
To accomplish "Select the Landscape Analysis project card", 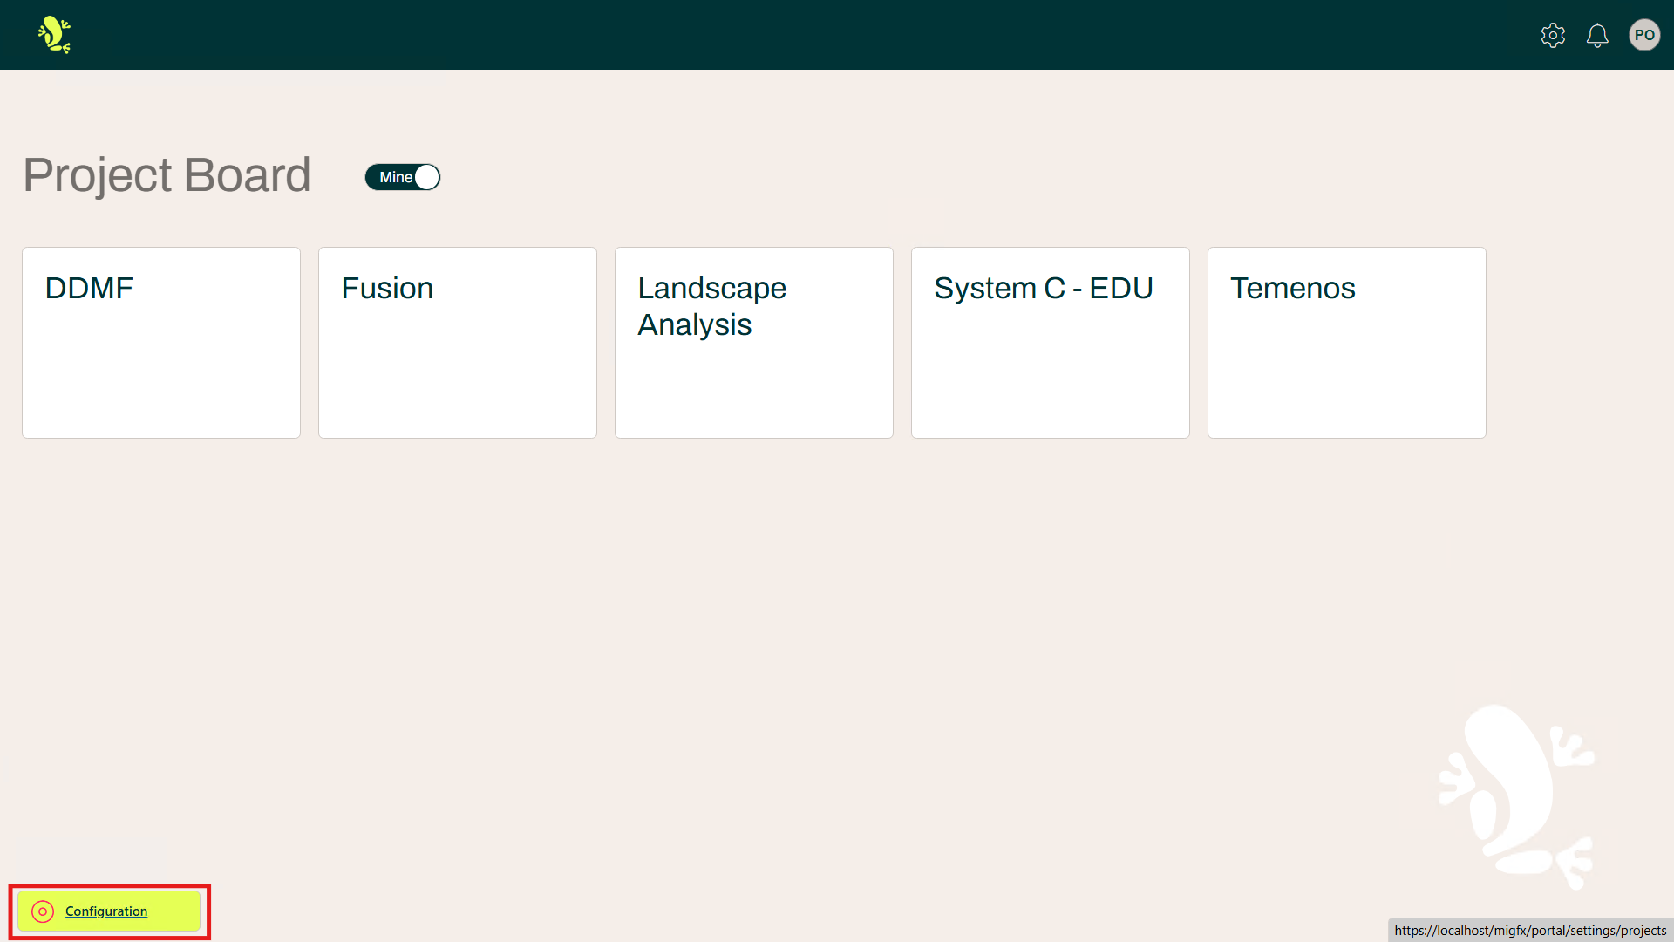I will click(753, 342).
